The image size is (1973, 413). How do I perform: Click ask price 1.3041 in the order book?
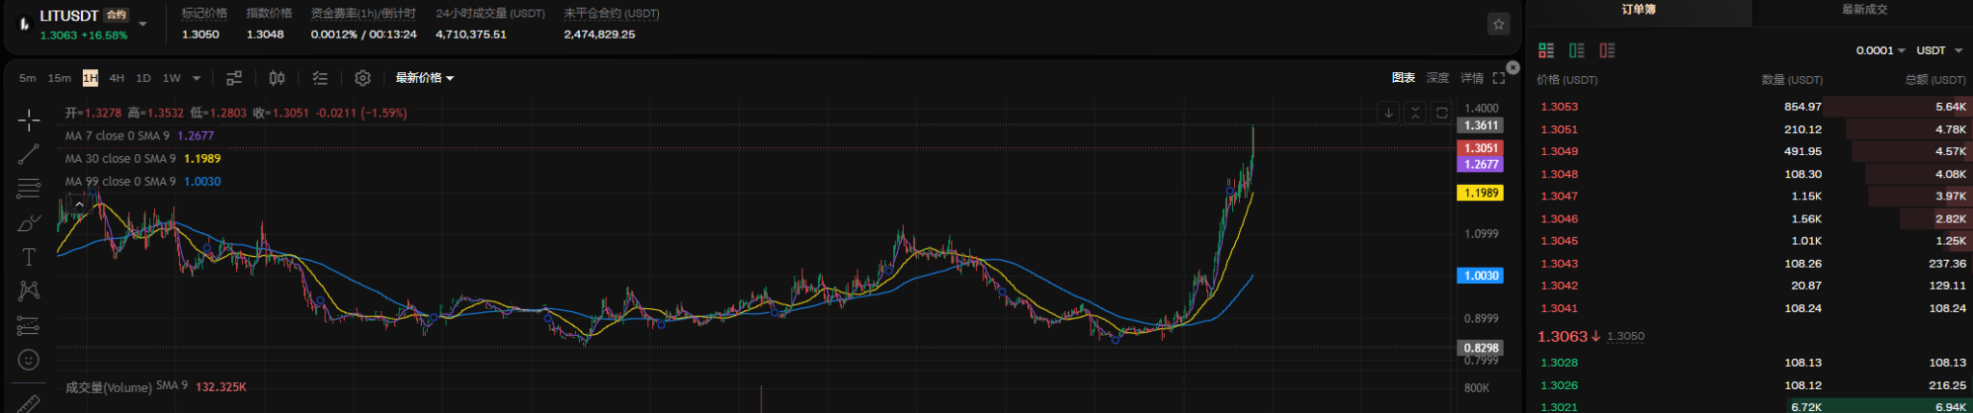click(x=1559, y=308)
